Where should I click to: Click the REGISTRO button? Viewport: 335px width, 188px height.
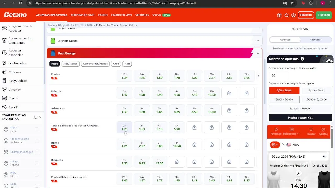[306, 15]
